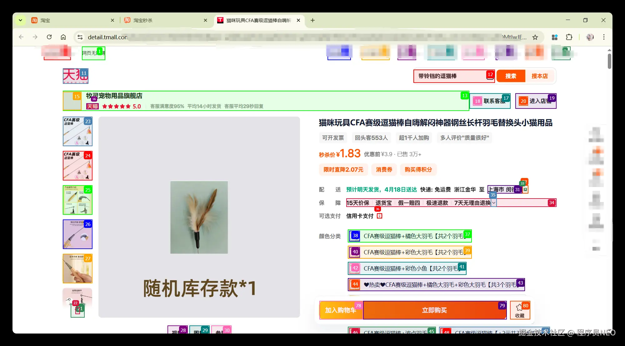Bookmark this page with the star icon
The height and width of the screenshot is (346, 625).
coord(535,37)
